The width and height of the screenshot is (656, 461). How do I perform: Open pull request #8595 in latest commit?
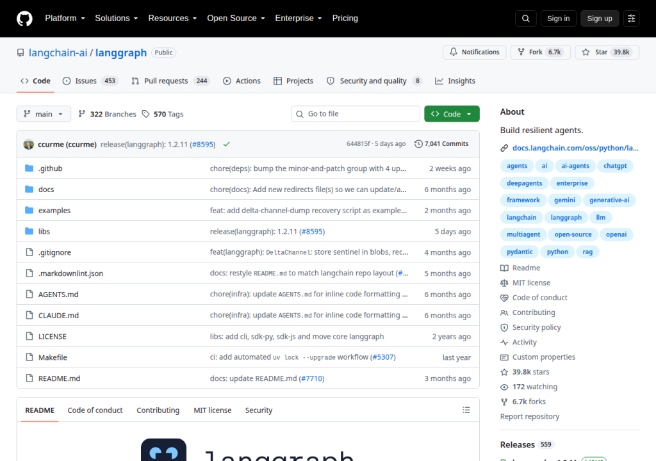coord(203,144)
